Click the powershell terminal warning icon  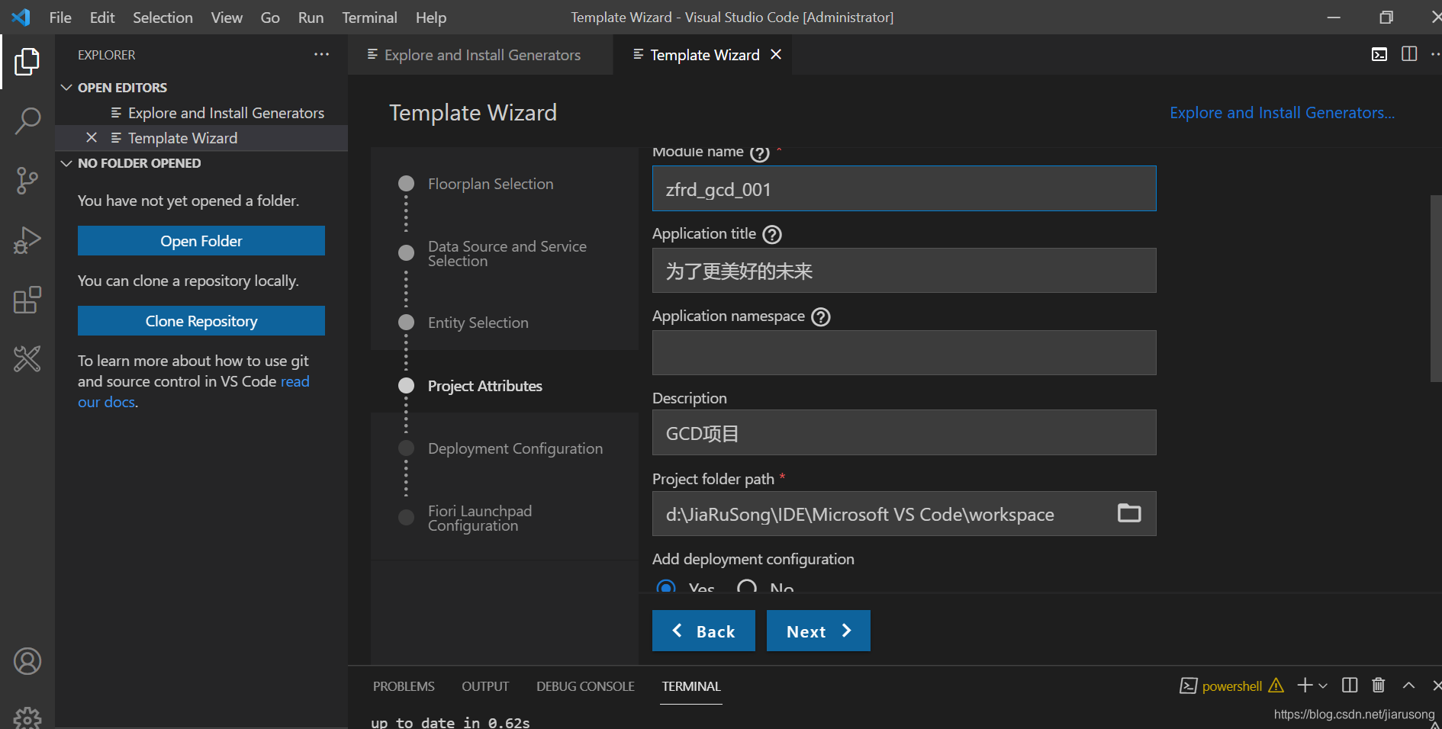pyautogui.click(x=1276, y=686)
